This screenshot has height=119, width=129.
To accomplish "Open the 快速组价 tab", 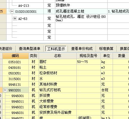I will click(x=6, y=49).
